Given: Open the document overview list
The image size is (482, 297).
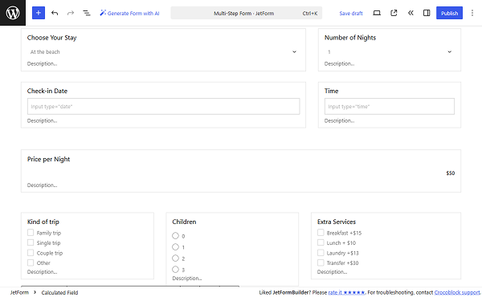Looking at the screenshot, I should point(87,13).
